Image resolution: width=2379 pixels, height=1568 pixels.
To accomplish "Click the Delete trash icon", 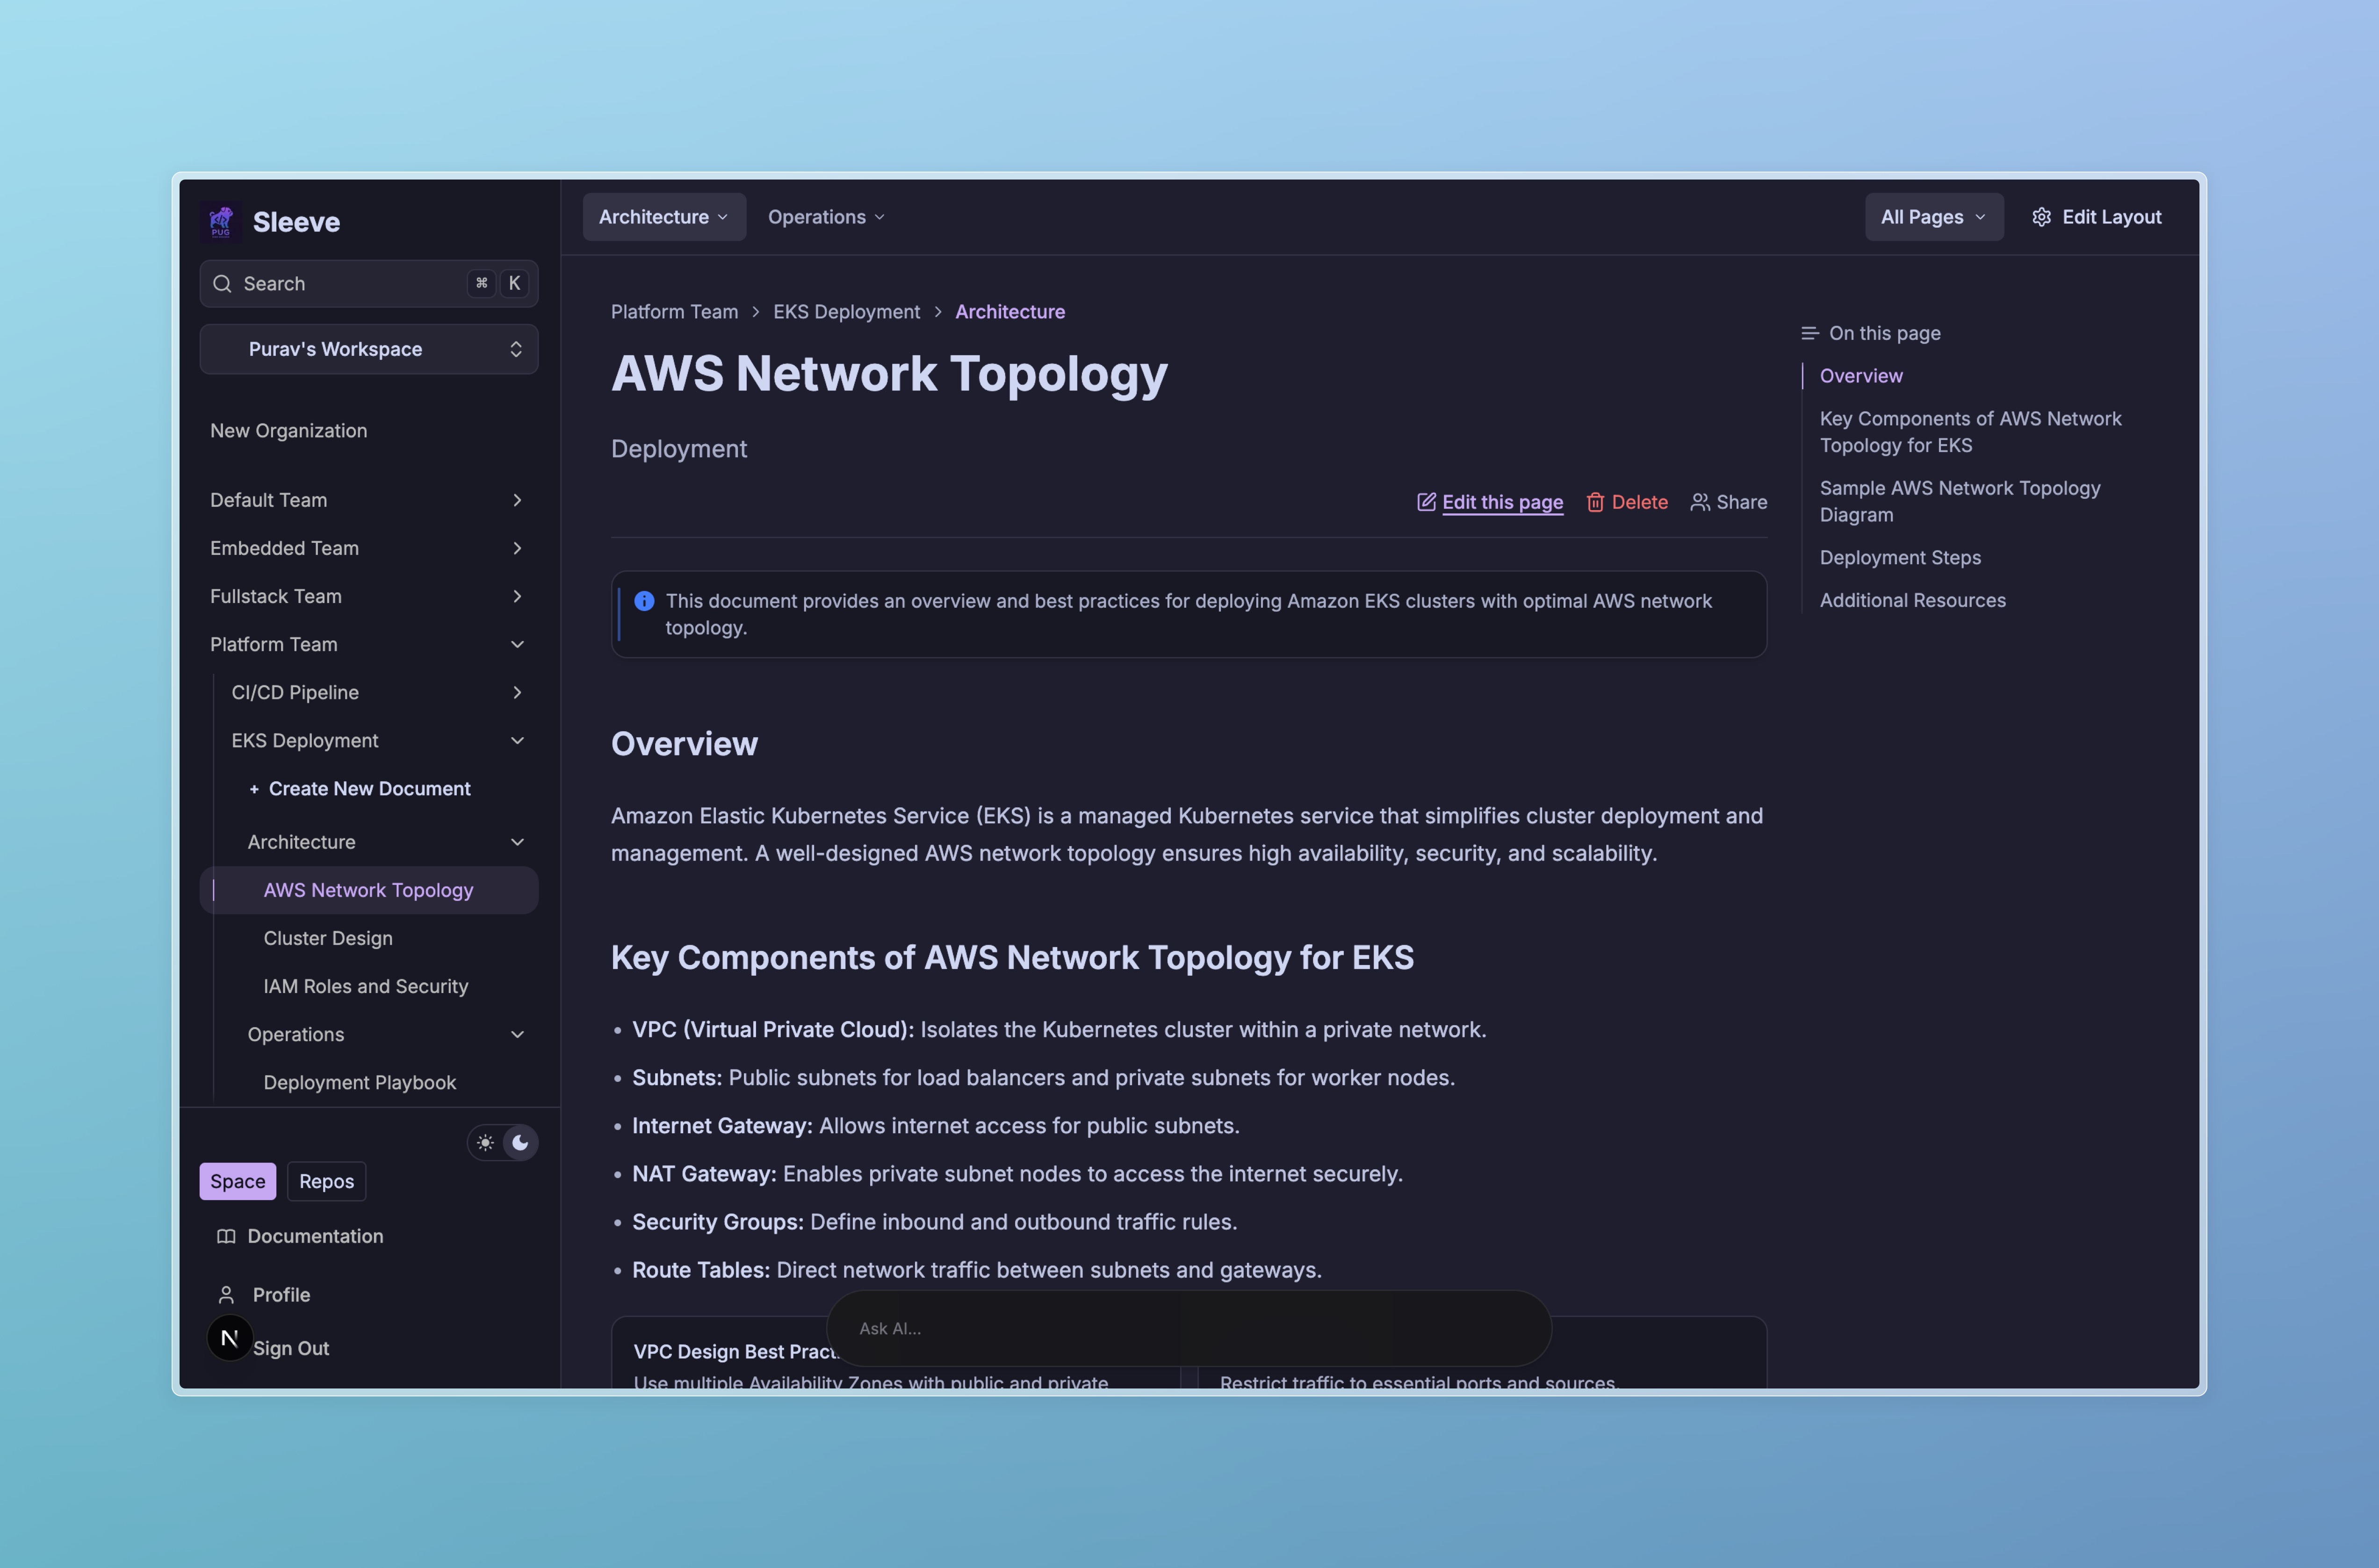I will point(1595,502).
